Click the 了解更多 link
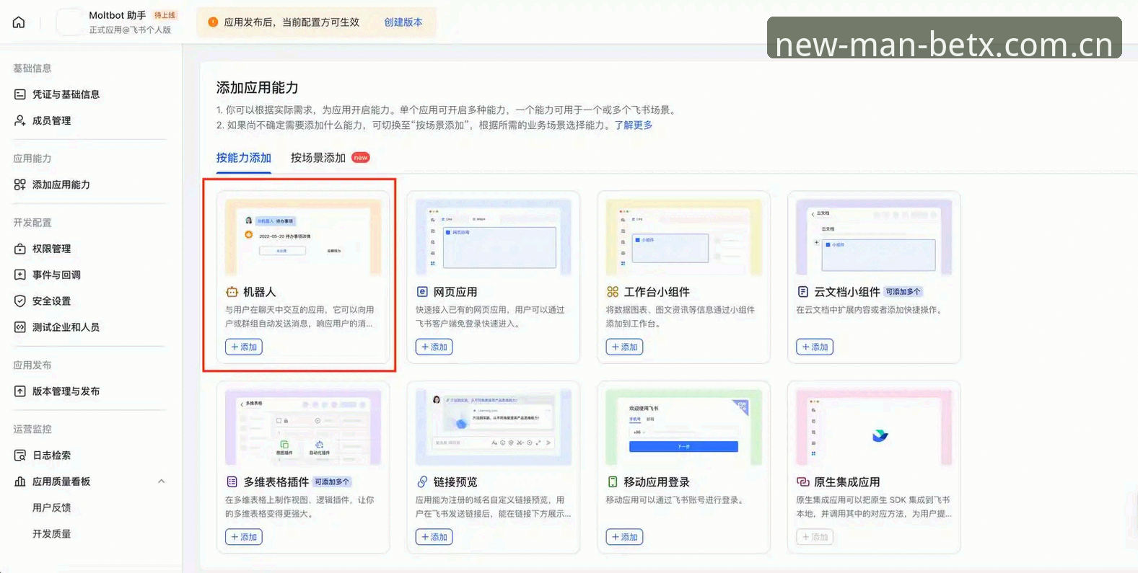The width and height of the screenshot is (1138, 573). click(634, 125)
